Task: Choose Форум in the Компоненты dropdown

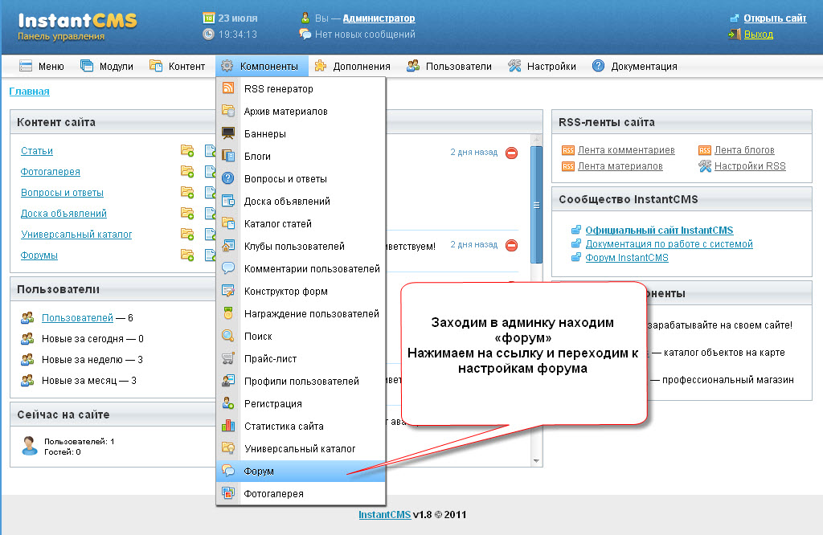Action: coord(301,471)
